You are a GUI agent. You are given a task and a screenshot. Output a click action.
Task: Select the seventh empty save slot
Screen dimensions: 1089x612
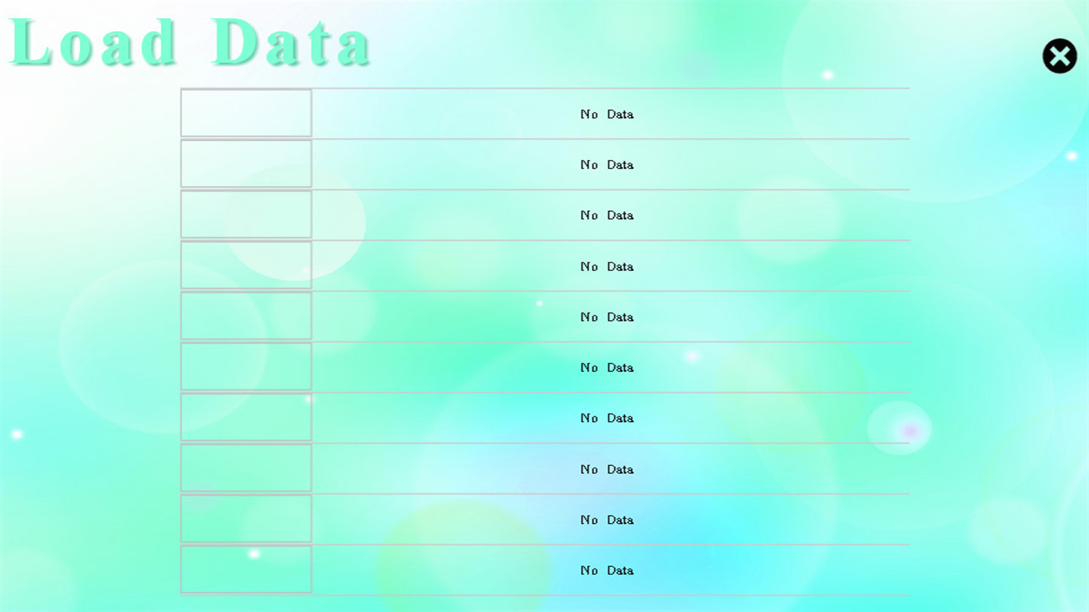tap(544, 418)
